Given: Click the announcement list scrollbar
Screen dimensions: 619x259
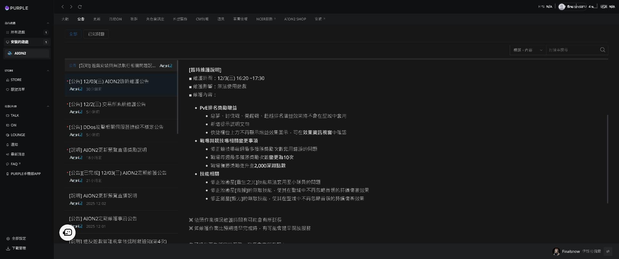Looking at the screenshot, I should [x=178, y=97].
